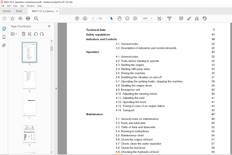Click the upload to cloud icon
The height and width of the screenshot is (155, 232).
pyautogui.click(x=20, y=19)
